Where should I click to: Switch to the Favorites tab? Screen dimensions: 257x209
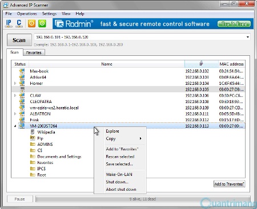[x=34, y=52]
